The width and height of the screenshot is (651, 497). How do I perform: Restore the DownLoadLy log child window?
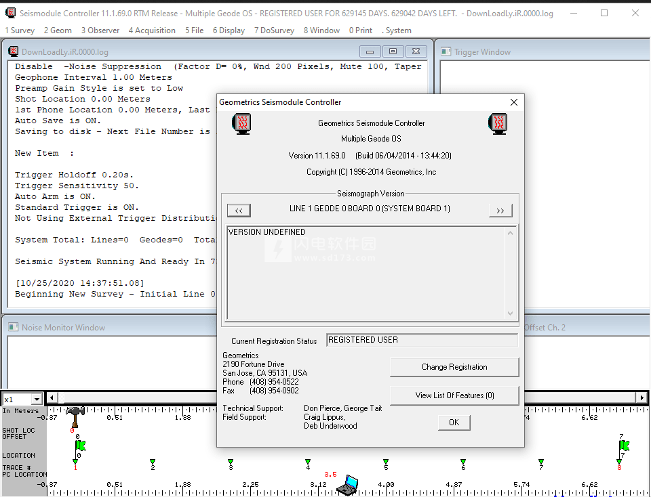pyautogui.click(x=393, y=51)
